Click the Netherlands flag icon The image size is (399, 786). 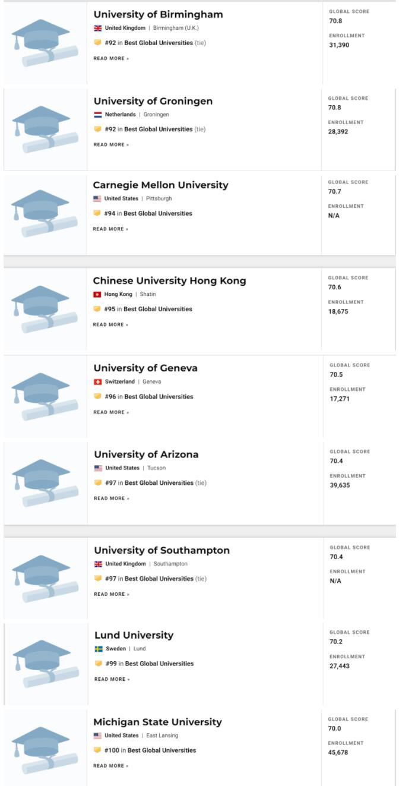98,115
